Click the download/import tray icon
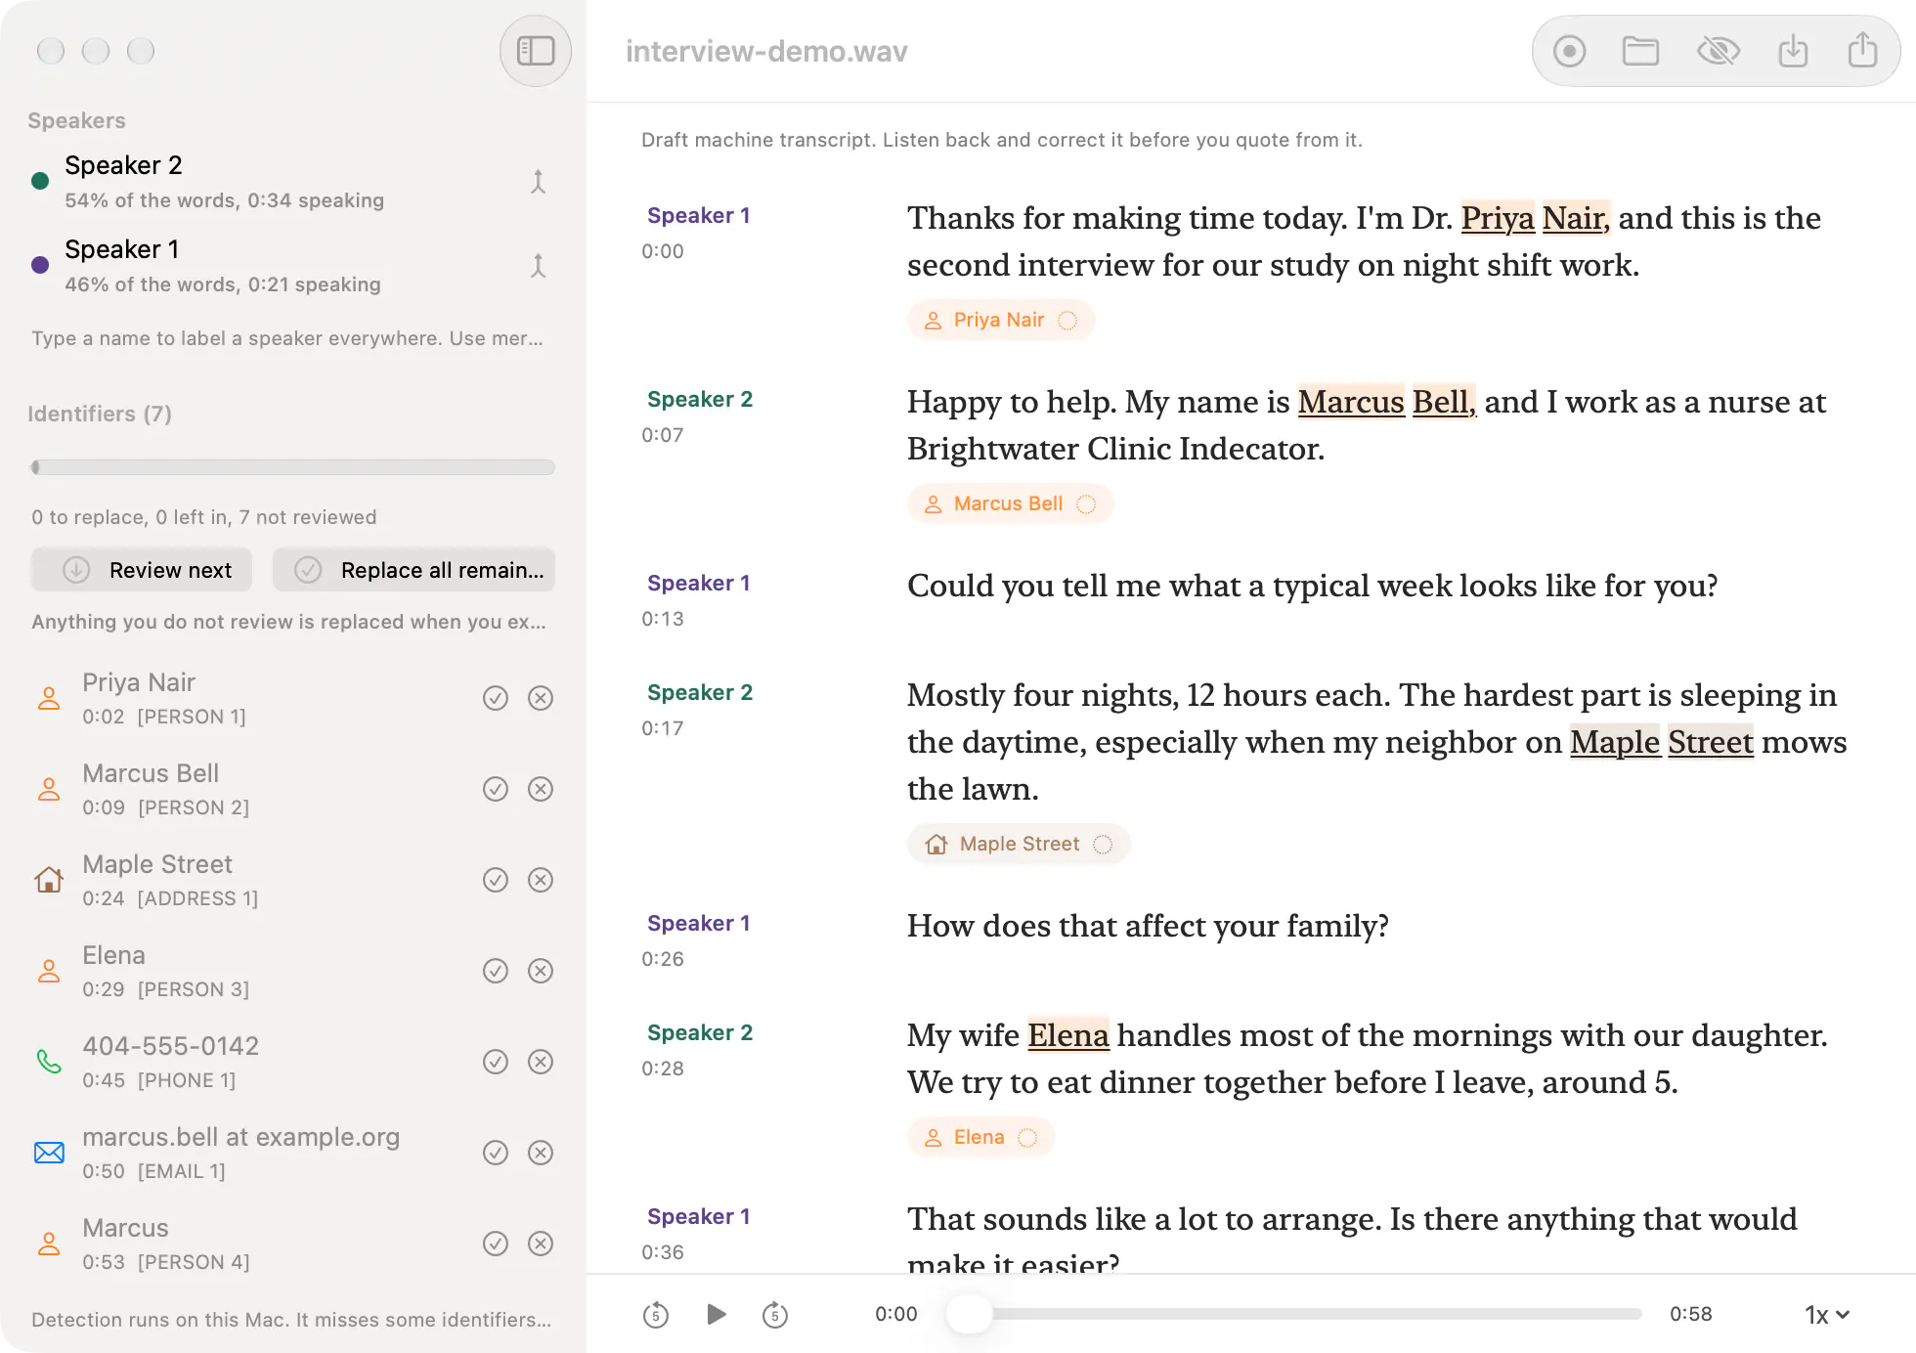This screenshot has width=1916, height=1353. point(1793,51)
